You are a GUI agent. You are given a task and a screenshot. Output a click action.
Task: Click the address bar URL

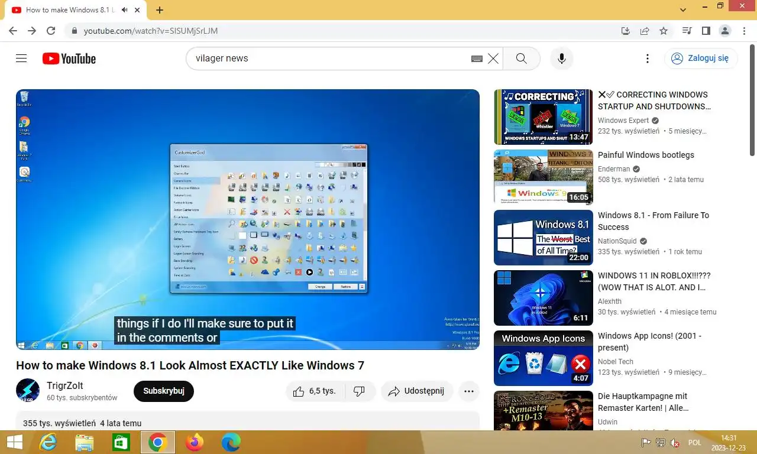pos(151,31)
